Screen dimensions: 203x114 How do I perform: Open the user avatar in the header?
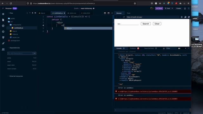pos(152,9)
